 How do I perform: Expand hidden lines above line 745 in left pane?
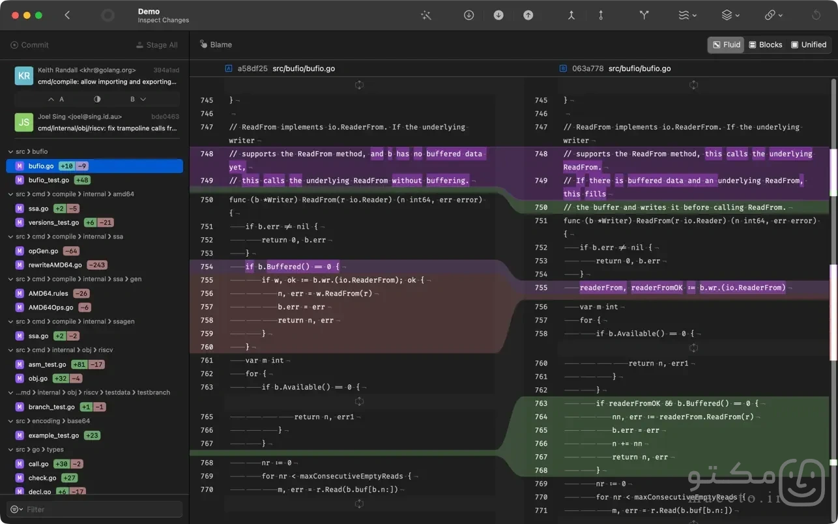pyautogui.click(x=359, y=85)
